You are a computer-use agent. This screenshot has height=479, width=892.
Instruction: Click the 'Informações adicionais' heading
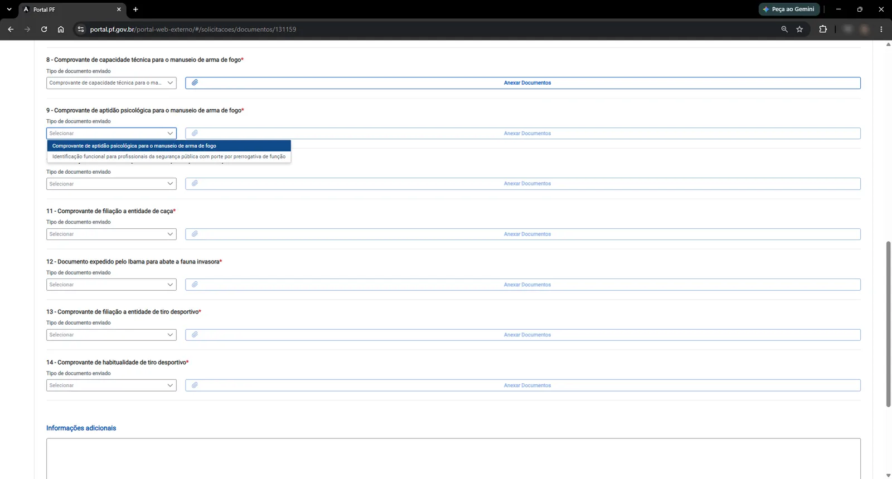tap(81, 428)
